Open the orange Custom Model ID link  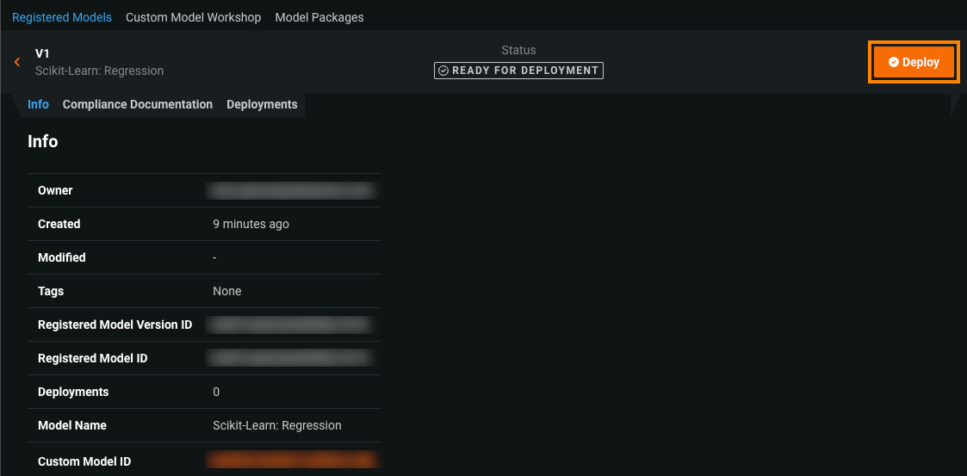[292, 461]
